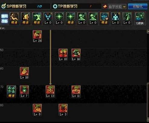Toggle the skill swap icon in the common skills row
This screenshot has width=149, height=123.
140,18
